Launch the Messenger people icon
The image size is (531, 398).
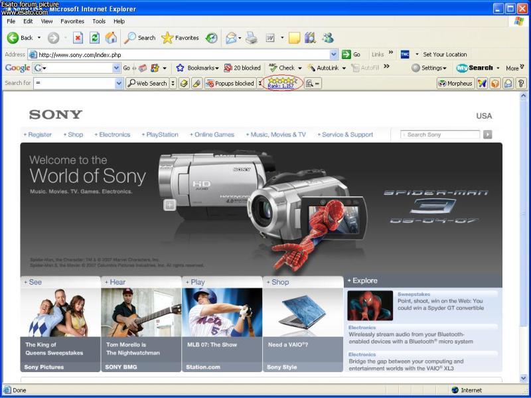pyautogui.click(x=327, y=38)
